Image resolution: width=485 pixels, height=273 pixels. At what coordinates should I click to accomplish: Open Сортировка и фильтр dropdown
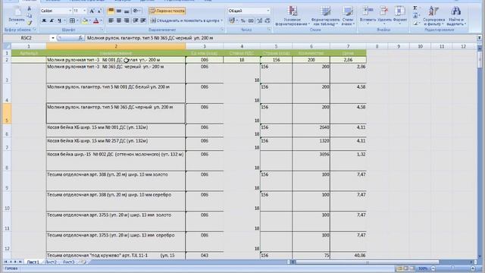click(433, 15)
